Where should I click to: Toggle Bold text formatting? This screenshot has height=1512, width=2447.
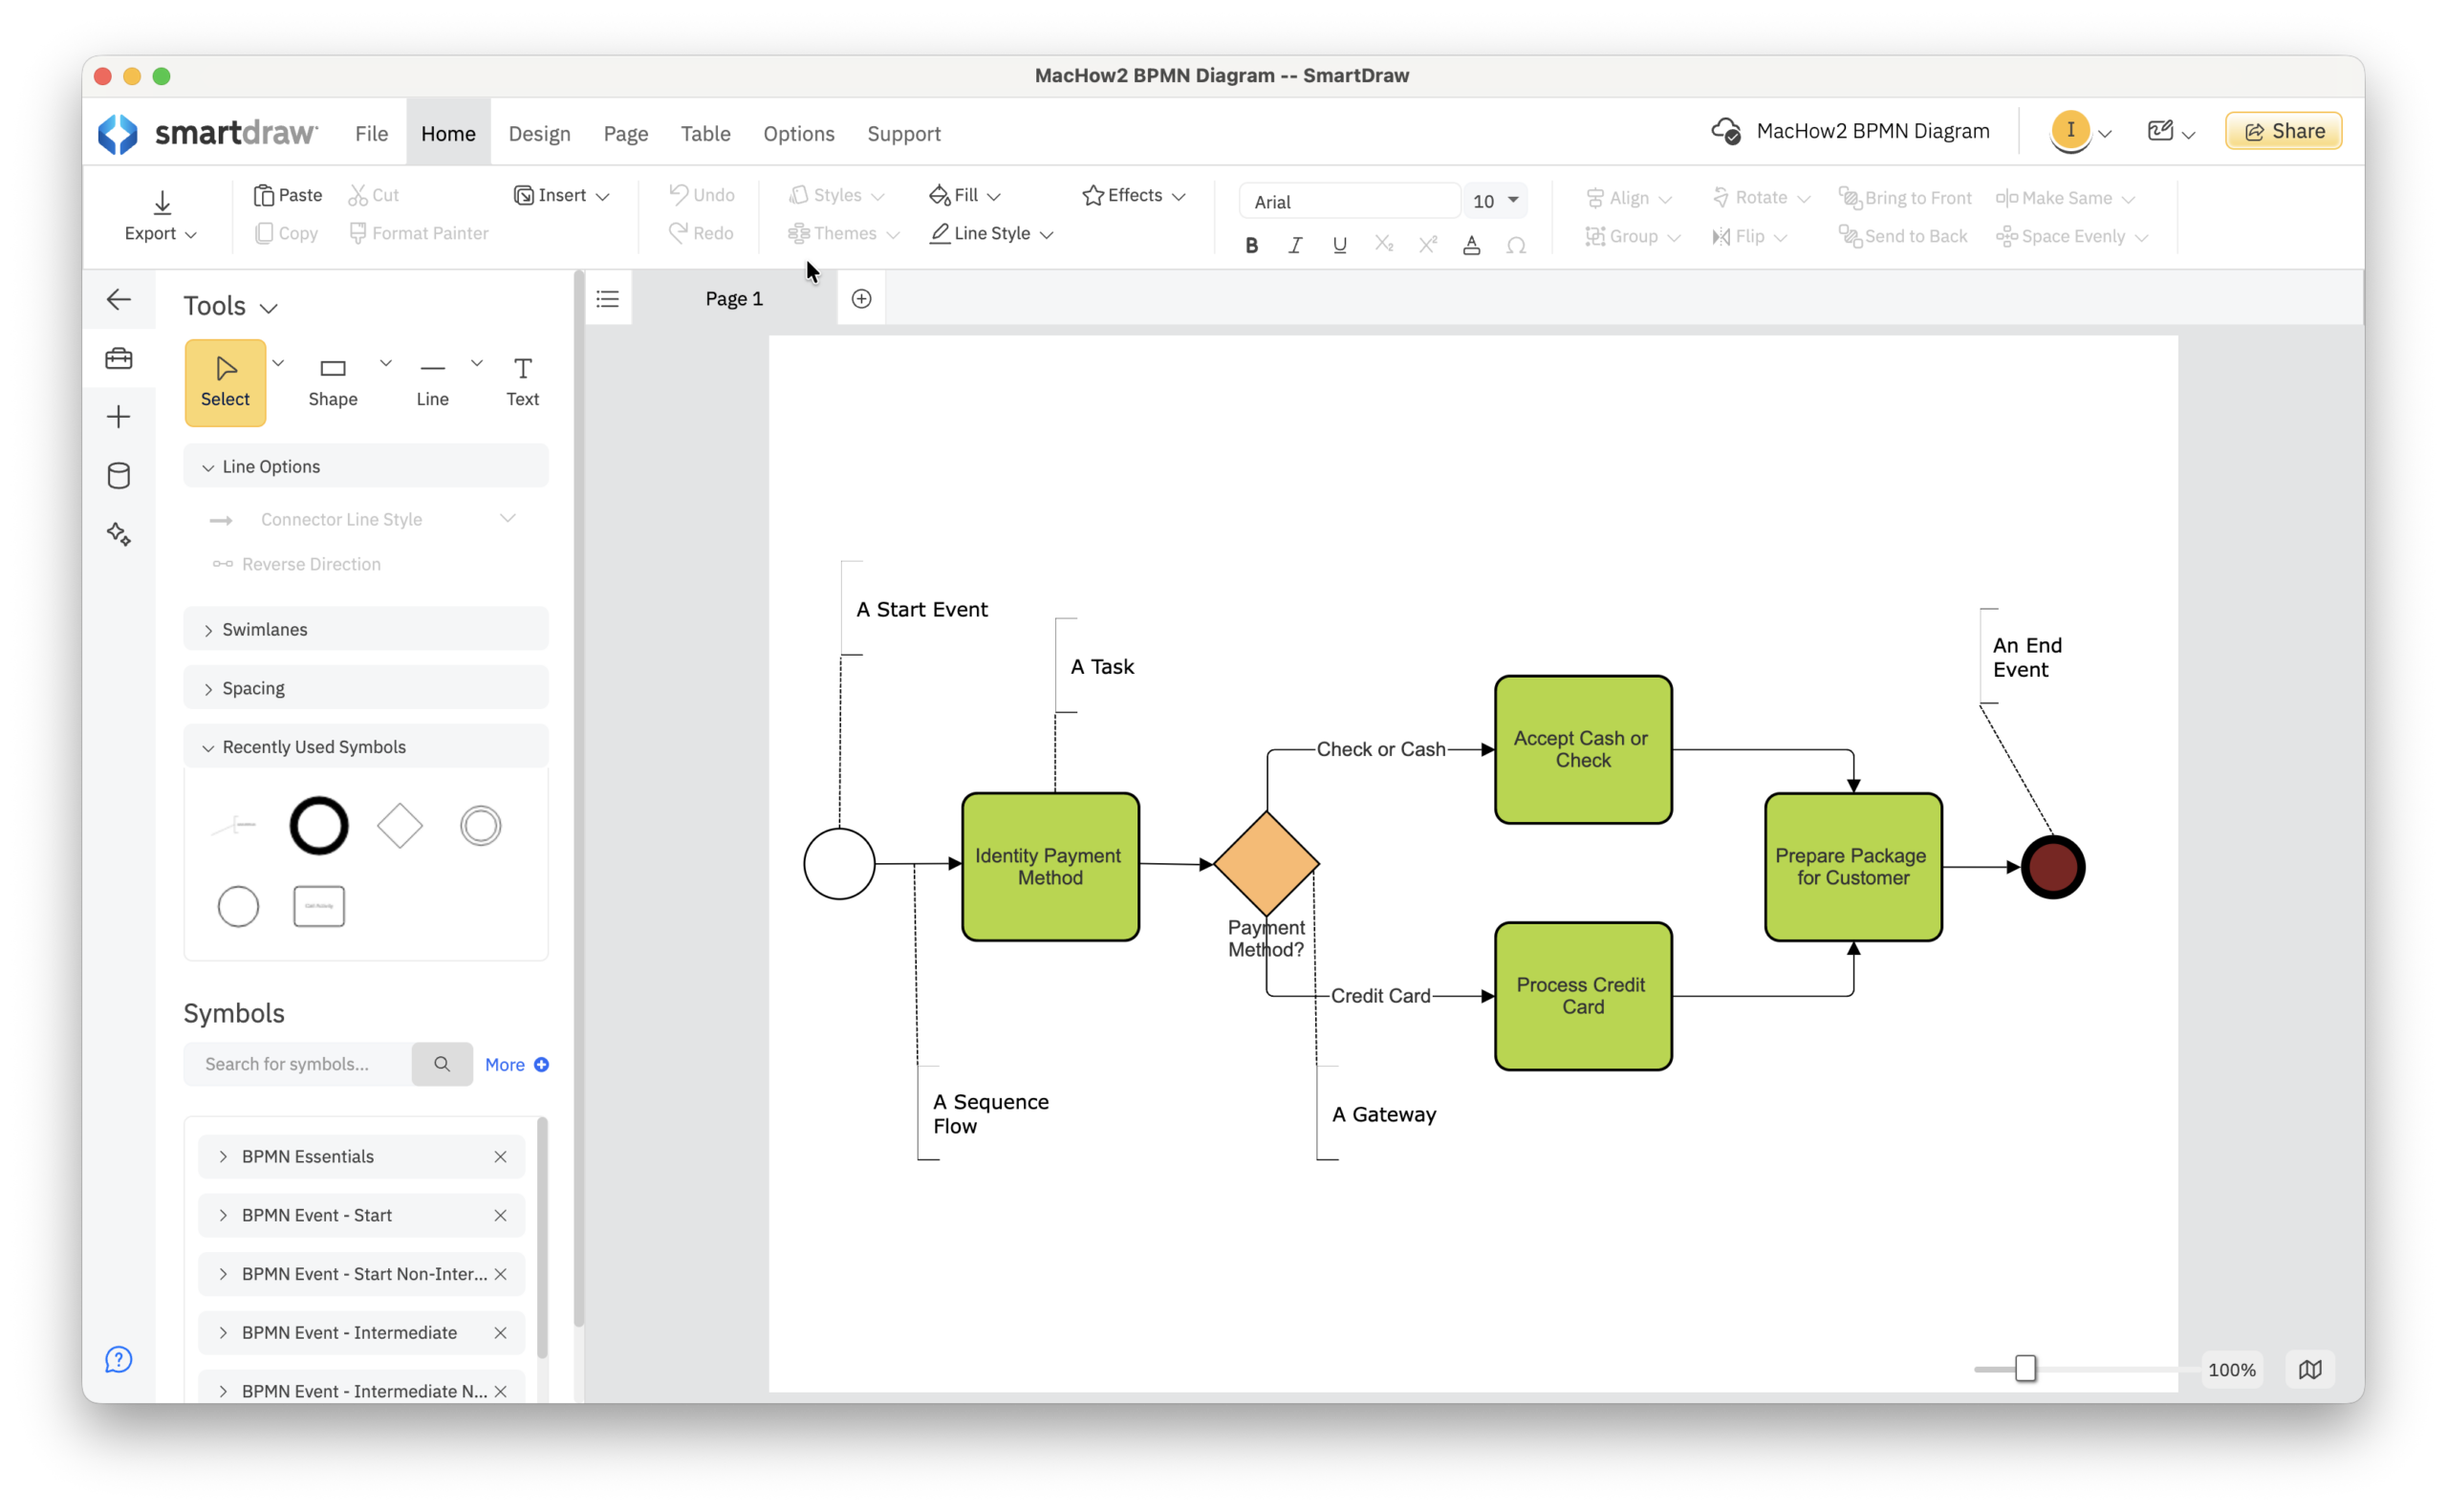[x=1251, y=245]
